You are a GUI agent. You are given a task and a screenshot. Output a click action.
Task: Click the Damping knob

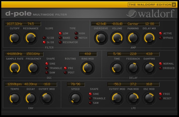tap(149, 68)
